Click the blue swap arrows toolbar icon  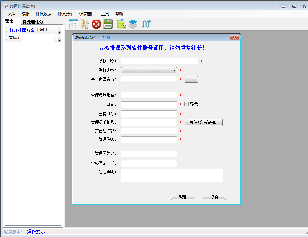click(146, 24)
